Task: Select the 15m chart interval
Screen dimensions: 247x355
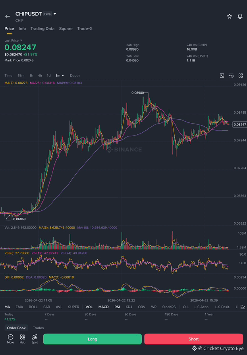Action: pos(21,76)
